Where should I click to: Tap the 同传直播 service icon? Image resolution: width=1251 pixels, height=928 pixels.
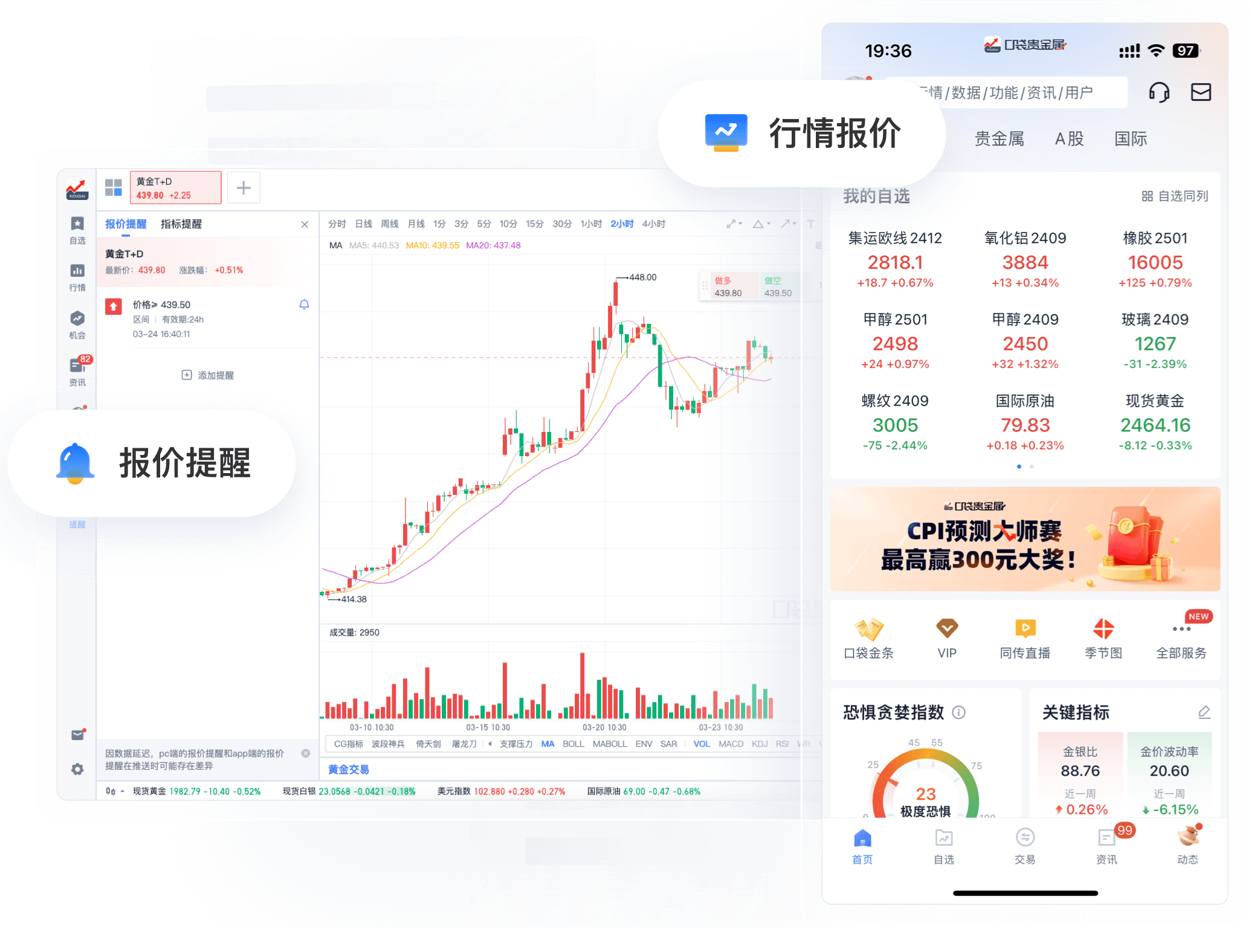[1025, 639]
